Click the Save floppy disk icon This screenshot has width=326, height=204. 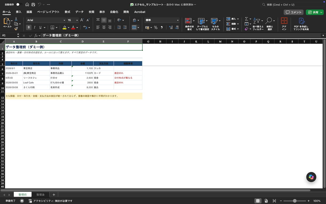pos(33,5)
